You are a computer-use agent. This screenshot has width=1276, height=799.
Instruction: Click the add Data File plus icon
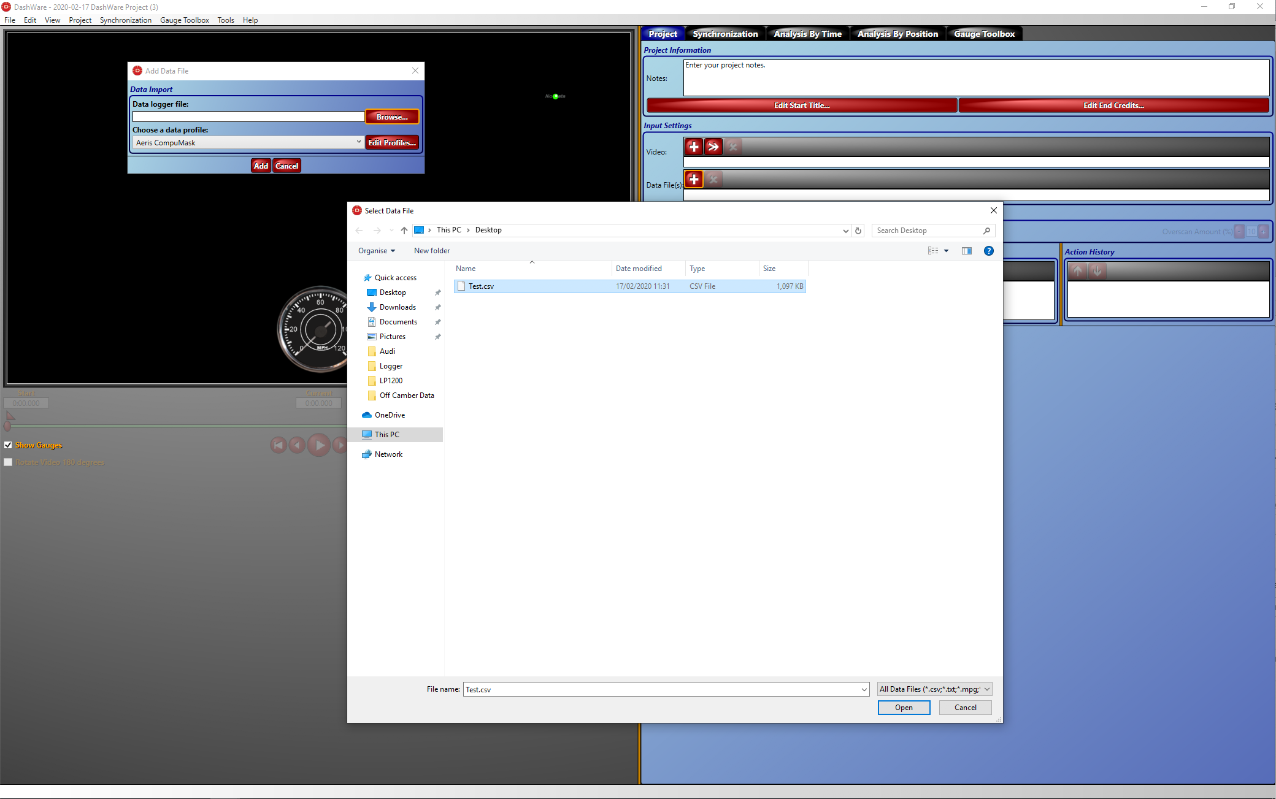tap(694, 179)
